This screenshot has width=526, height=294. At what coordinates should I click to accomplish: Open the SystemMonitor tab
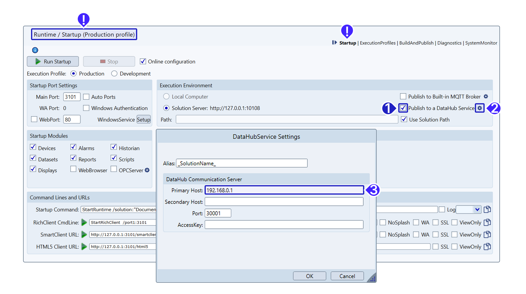(x=481, y=43)
